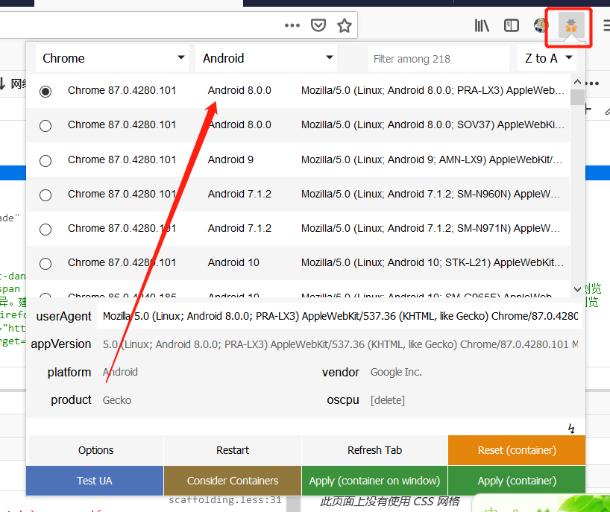Image resolution: width=610 pixels, height=512 pixels.
Task: Select radio for Android 9 AMN-LX9 row
Action: [45, 160]
